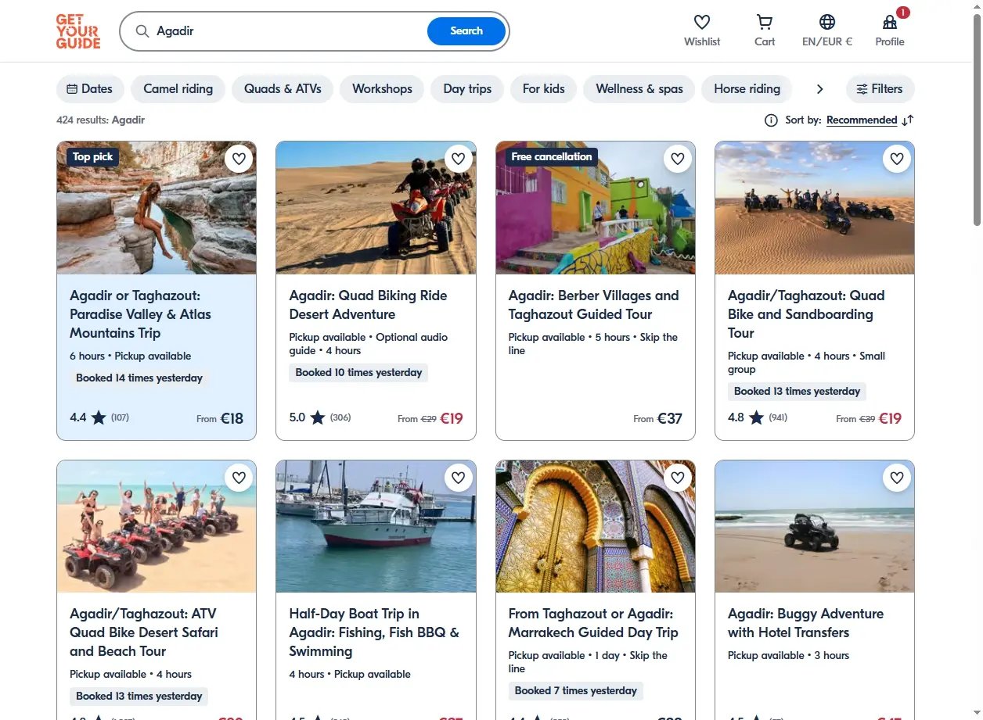Click the blue Search button
983x720 pixels.
(466, 31)
